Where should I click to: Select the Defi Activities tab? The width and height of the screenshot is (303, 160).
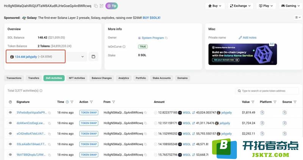[x=54, y=78]
